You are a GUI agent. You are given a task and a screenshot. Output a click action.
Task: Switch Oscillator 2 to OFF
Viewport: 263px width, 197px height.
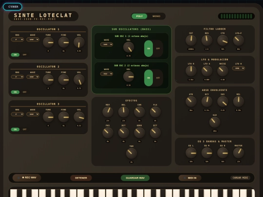pyautogui.click(x=24, y=92)
